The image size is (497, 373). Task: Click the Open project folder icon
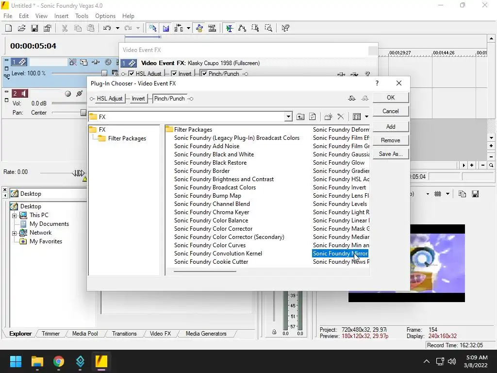tap(21, 28)
